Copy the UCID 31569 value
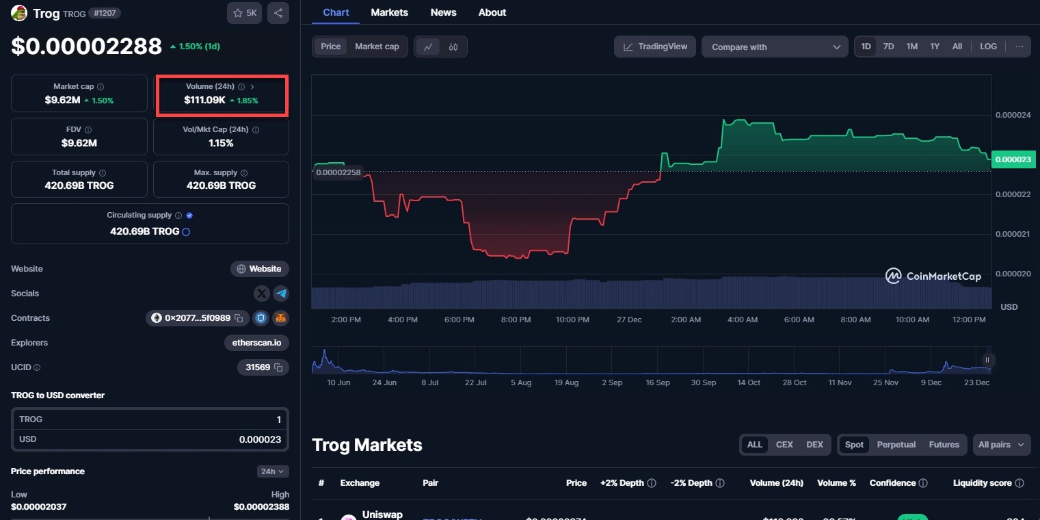This screenshot has width=1040, height=520. click(278, 367)
